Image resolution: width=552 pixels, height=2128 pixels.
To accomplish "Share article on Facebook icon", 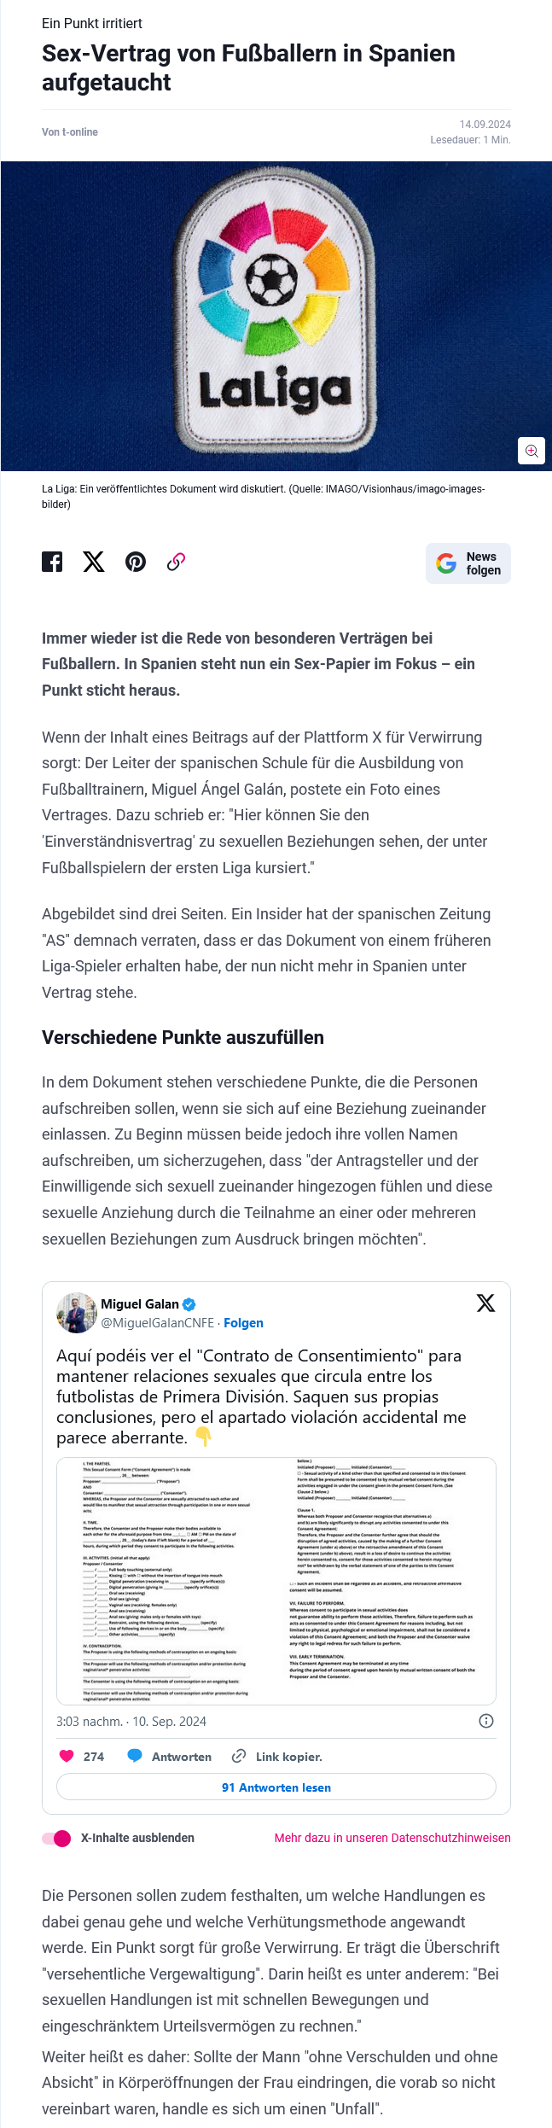I will pyautogui.click(x=52, y=562).
